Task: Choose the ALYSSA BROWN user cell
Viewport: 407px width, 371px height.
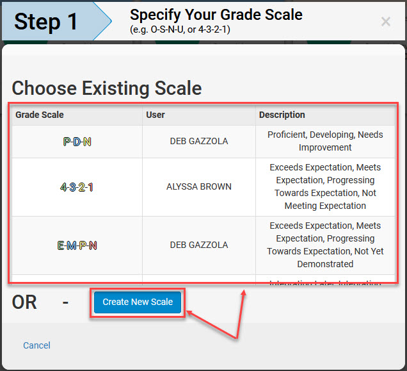Action: 199,186
